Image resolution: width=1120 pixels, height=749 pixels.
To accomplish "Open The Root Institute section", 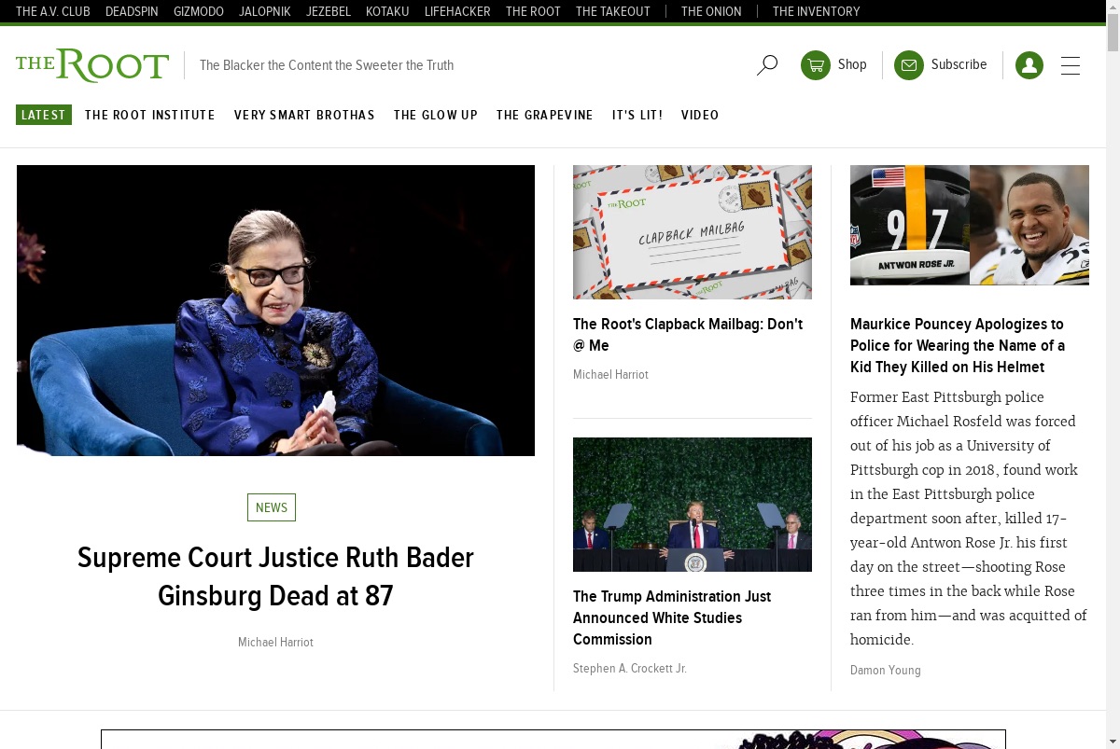I will (150, 115).
